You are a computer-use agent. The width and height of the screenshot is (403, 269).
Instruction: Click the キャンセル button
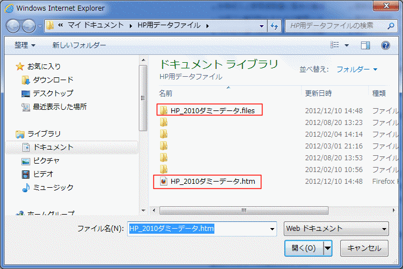pyautogui.click(x=364, y=248)
